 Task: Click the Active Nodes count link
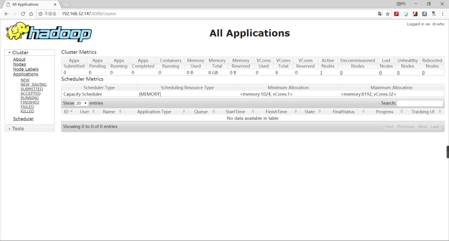pos(321,73)
